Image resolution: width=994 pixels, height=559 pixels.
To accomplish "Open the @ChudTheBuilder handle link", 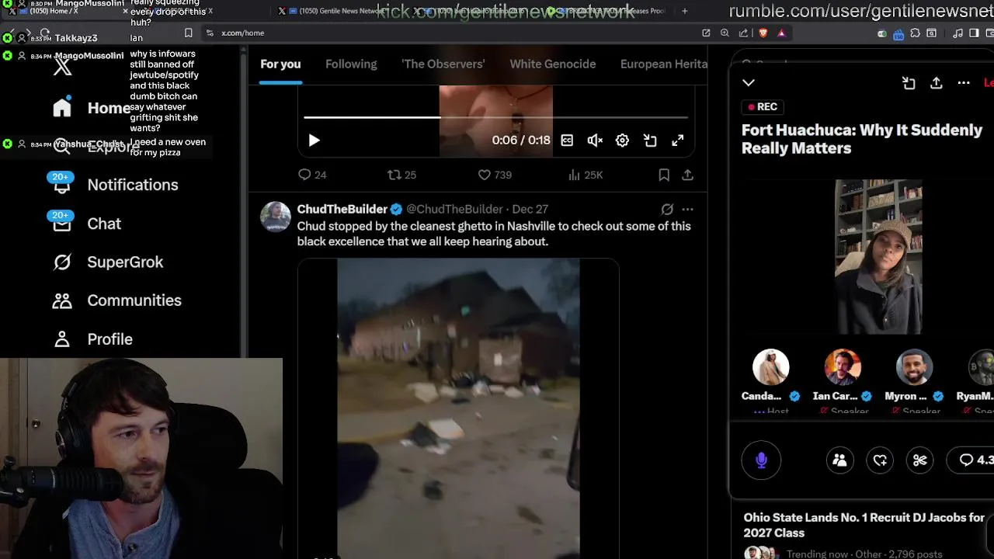I will [454, 209].
